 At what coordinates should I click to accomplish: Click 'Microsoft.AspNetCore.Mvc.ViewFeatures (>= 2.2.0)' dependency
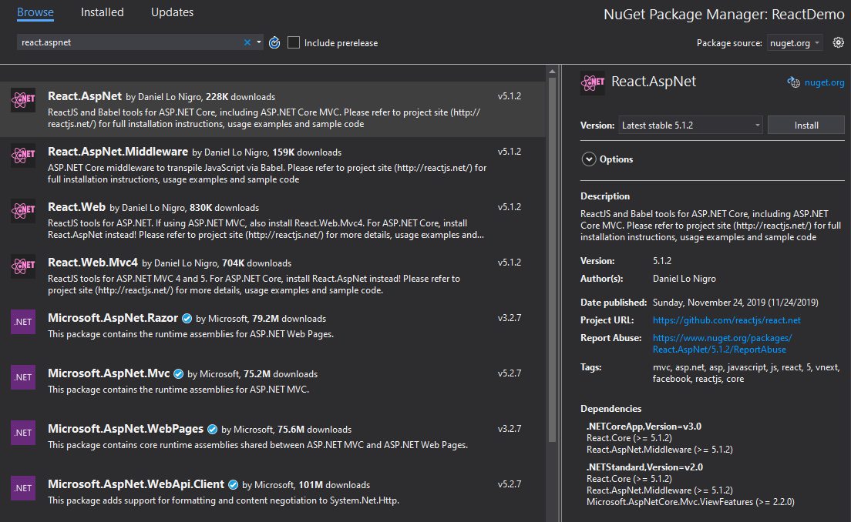click(x=691, y=502)
